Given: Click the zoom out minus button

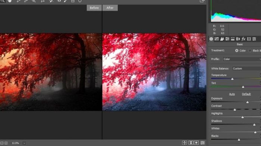Looking at the screenshot, I should [2, 143].
